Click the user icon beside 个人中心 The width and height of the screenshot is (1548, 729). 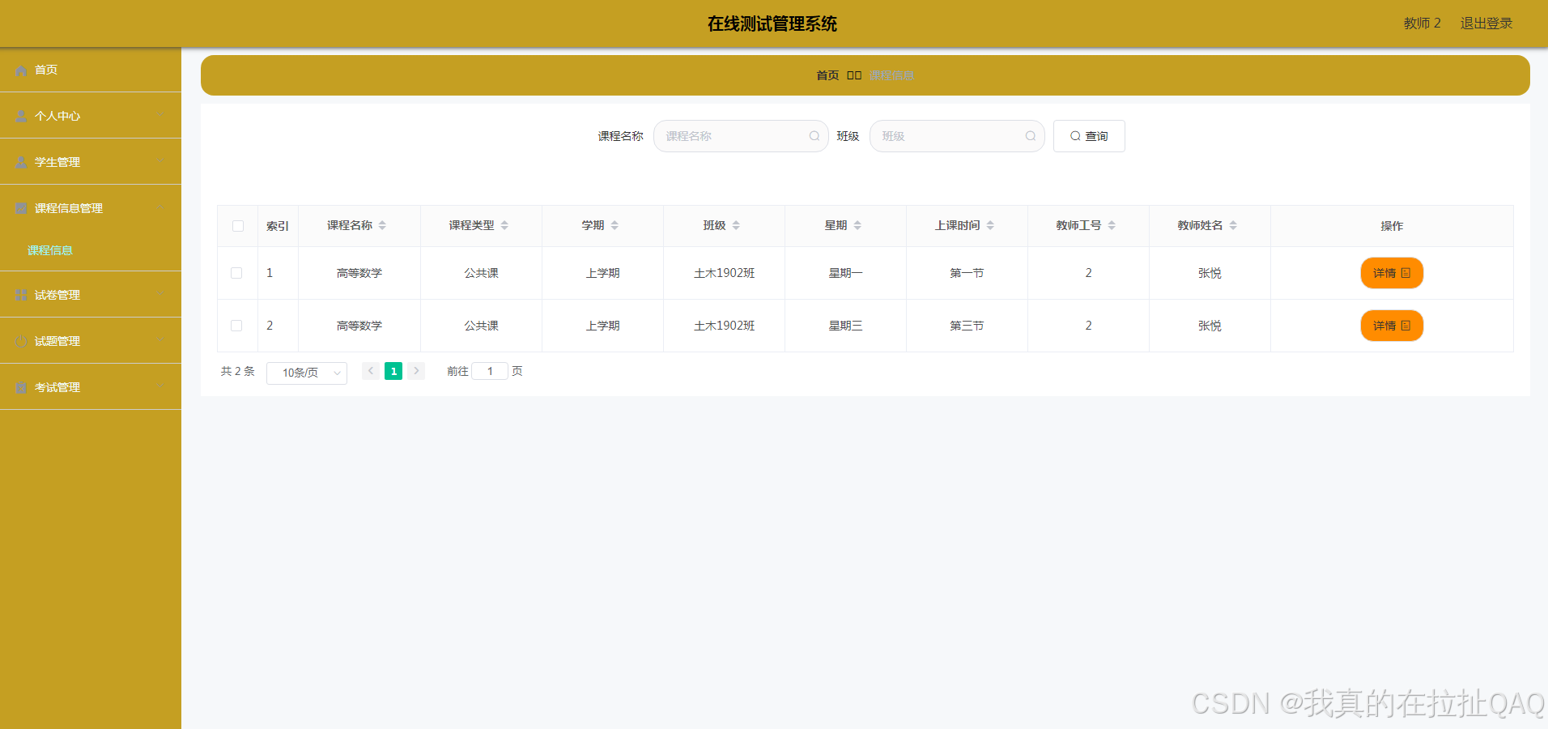point(21,115)
